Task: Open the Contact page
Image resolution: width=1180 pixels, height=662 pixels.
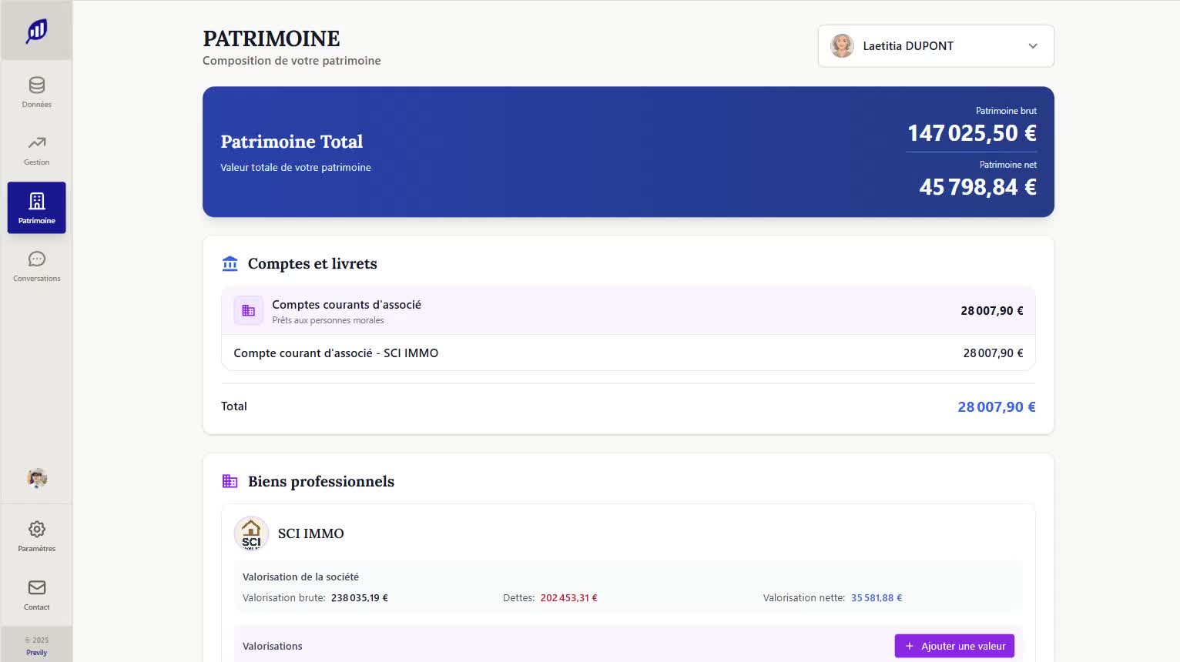Action: coord(36,595)
